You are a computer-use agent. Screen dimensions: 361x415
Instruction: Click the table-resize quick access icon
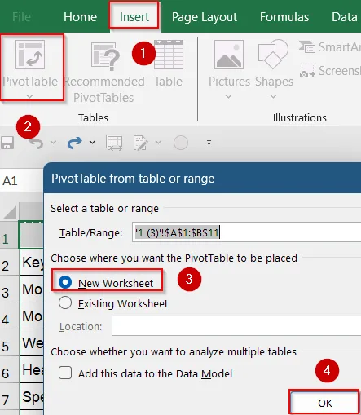pos(114,143)
